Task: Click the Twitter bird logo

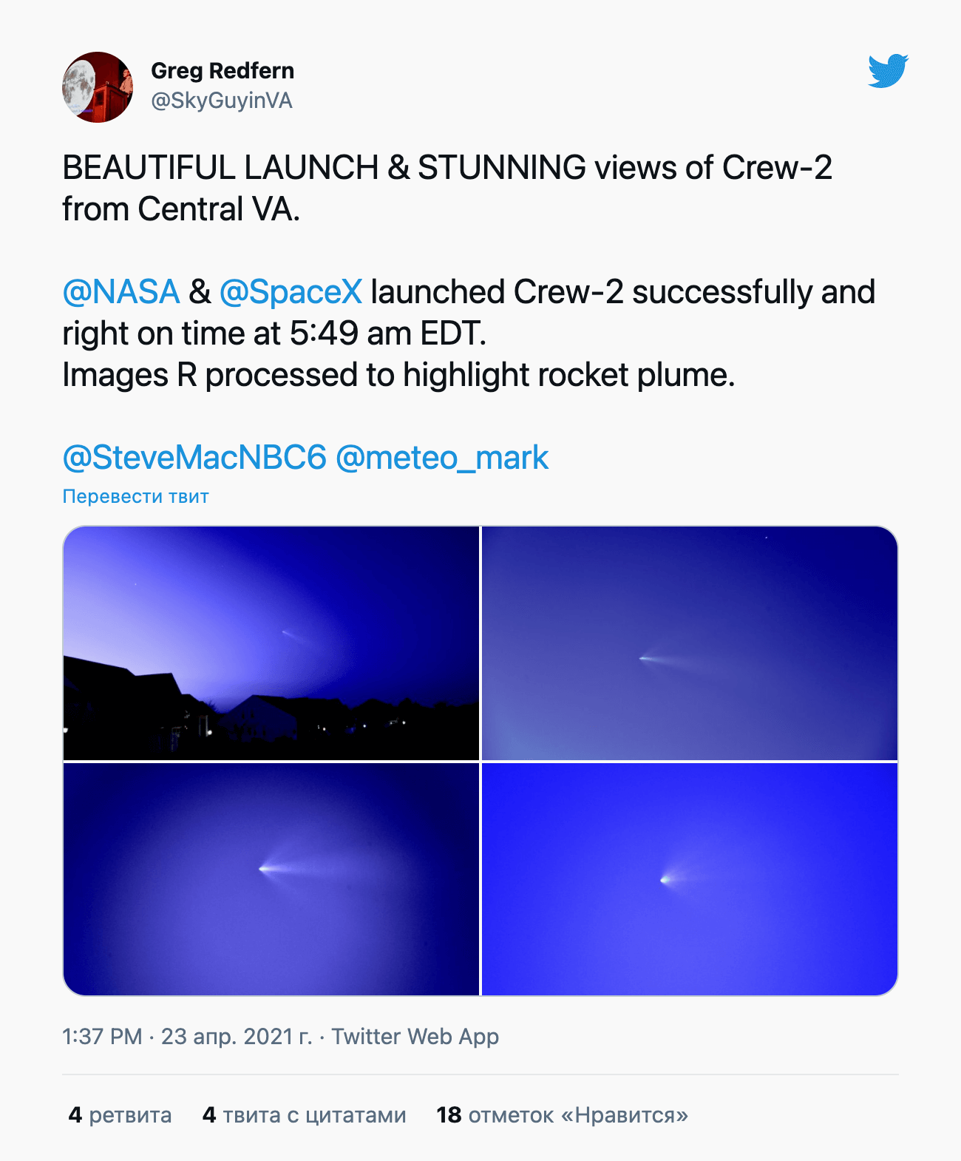Action: point(888,71)
